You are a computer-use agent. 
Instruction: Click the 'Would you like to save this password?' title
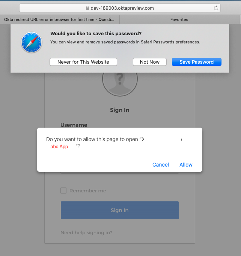coord(96,33)
